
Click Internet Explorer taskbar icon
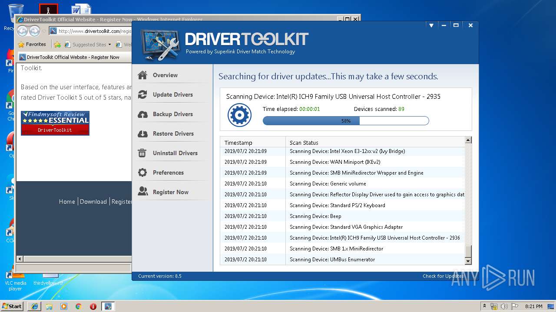34,306
